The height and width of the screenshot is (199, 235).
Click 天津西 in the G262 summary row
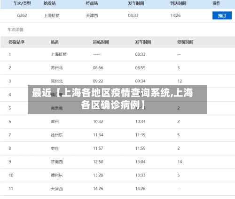point(92,15)
